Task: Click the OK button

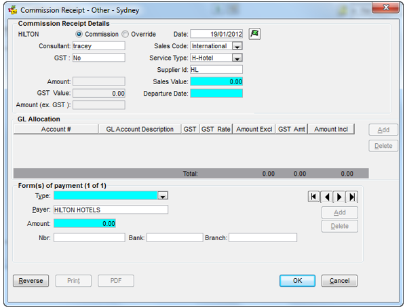Action: coord(297,281)
